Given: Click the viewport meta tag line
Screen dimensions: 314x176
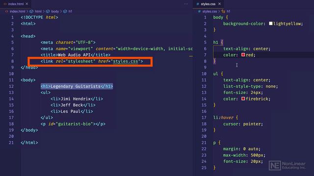Looking at the screenshot, I should point(117,49).
